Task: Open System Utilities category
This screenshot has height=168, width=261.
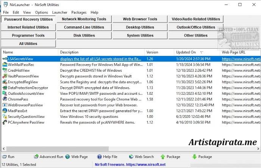Action: click(x=140, y=35)
